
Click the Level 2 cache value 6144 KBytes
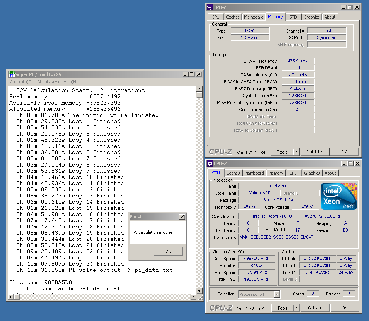[317, 272]
